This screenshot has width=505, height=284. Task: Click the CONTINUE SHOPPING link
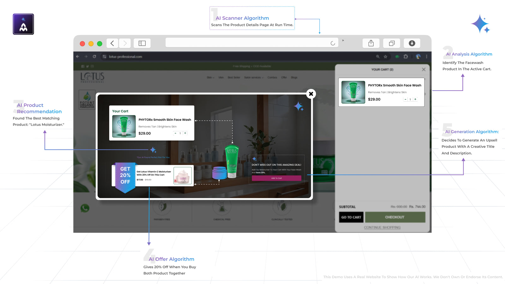382,227
